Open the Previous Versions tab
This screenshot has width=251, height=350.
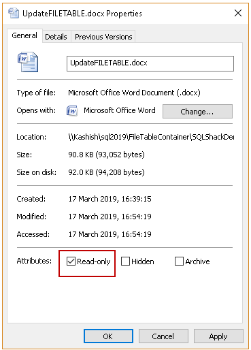pyautogui.click(x=103, y=37)
